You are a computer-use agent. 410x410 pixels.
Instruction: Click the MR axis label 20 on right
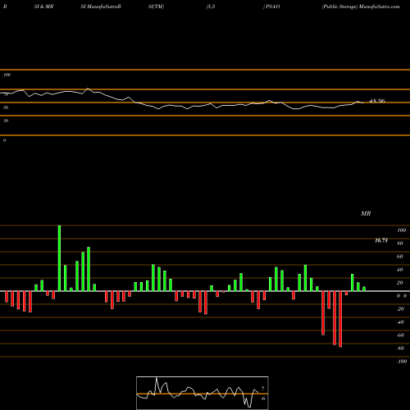(400, 283)
